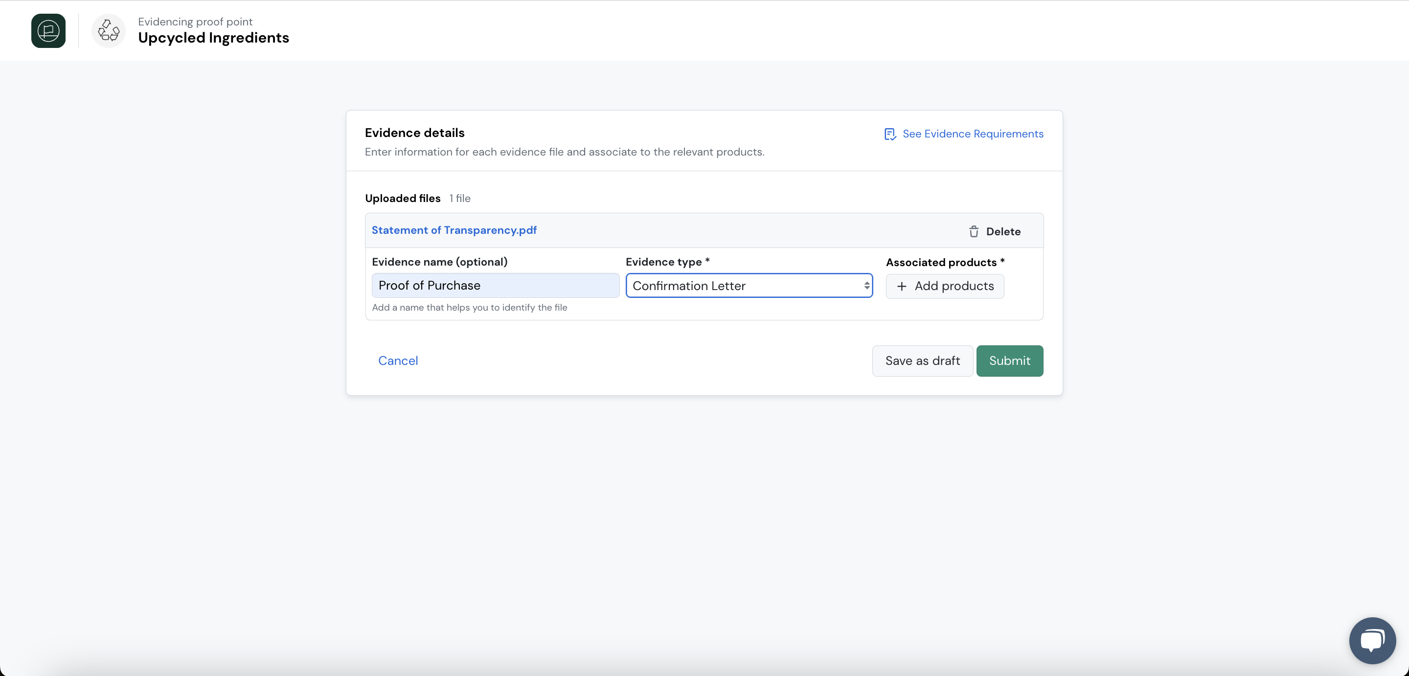Click Save as draft button
This screenshot has width=1409, height=676.
[922, 361]
